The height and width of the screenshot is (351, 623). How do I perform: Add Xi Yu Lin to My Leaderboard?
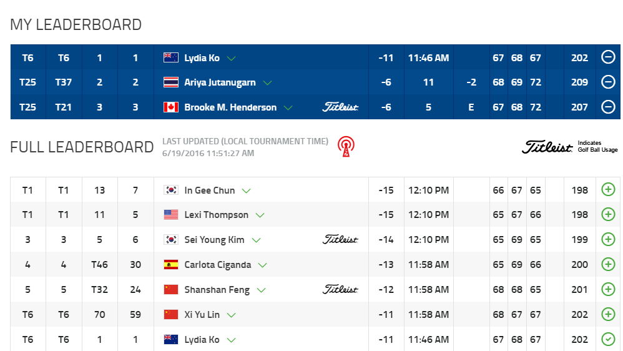click(x=608, y=315)
